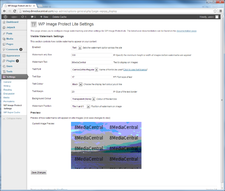Open comments bubble in admin bar
225x191 pixels.
[33, 17]
